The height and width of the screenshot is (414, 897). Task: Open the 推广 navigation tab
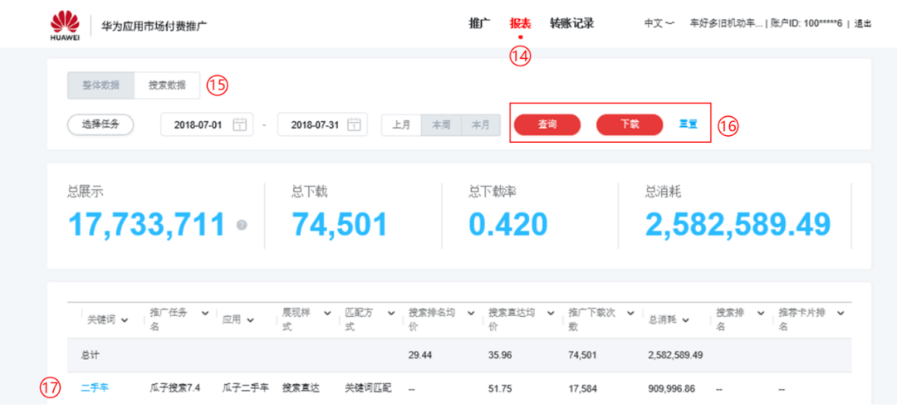pos(479,24)
